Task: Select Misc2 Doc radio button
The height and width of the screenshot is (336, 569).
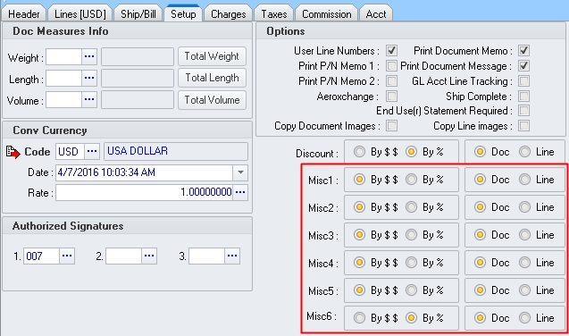Action: pyautogui.click(x=480, y=206)
